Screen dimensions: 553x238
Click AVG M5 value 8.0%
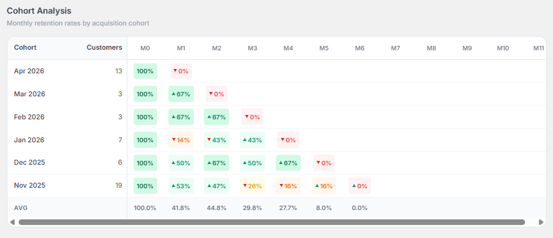(x=324, y=208)
